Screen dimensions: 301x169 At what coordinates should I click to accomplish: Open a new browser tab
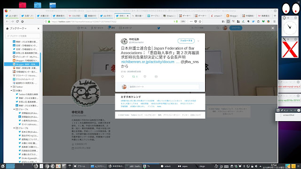(x=275, y=15)
